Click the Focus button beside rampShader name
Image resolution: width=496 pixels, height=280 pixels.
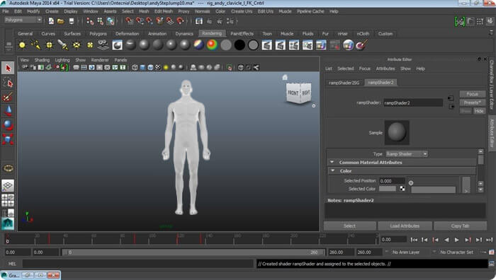click(473, 94)
